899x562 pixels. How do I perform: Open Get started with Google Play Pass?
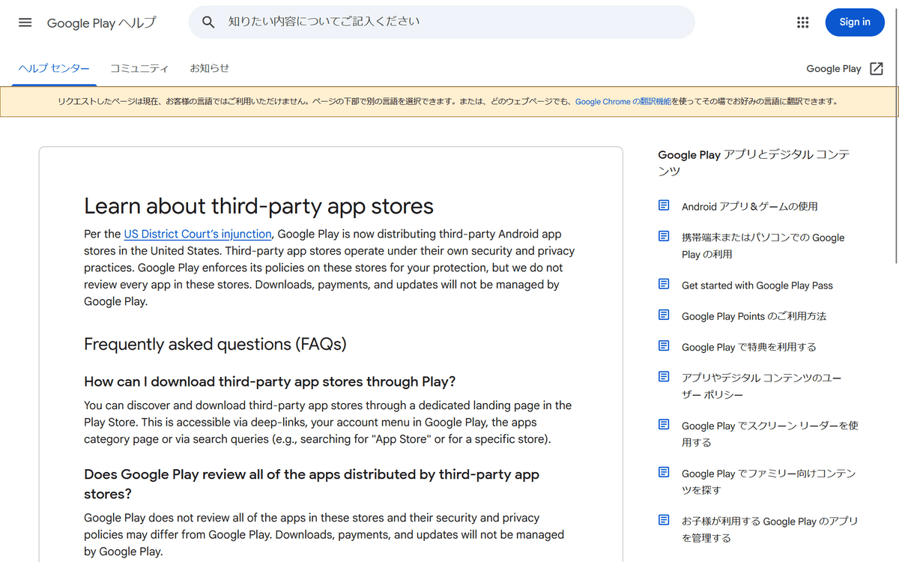click(x=757, y=285)
